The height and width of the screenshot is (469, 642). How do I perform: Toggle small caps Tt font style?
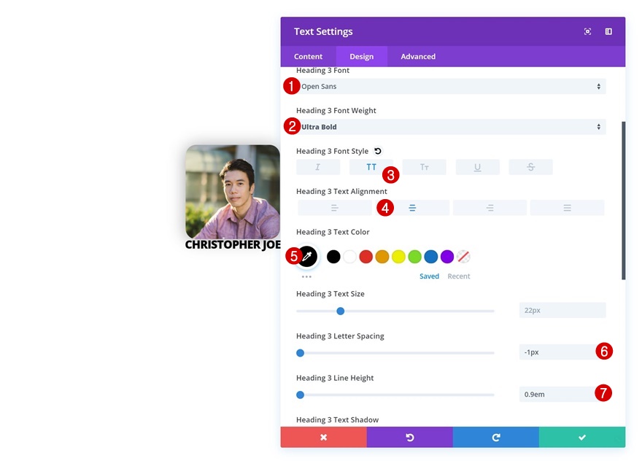coord(424,167)
